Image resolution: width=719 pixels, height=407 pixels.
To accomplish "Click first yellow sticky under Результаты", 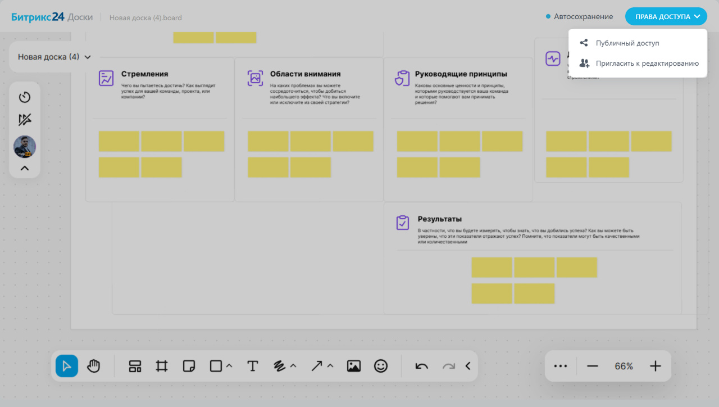I will click(x=492, y=267).
